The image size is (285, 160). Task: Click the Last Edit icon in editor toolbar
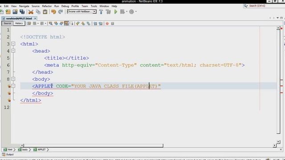(x=29, y=24)
